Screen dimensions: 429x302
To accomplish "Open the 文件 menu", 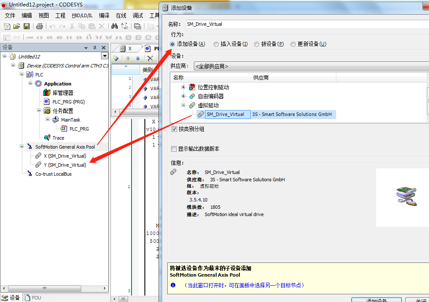I will (10, 15).
